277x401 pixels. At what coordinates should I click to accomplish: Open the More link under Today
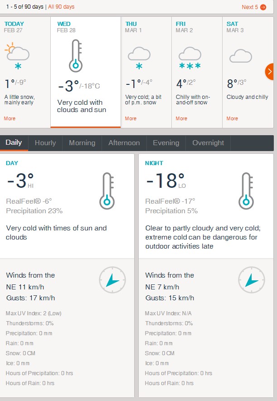[x=10, y=118]
